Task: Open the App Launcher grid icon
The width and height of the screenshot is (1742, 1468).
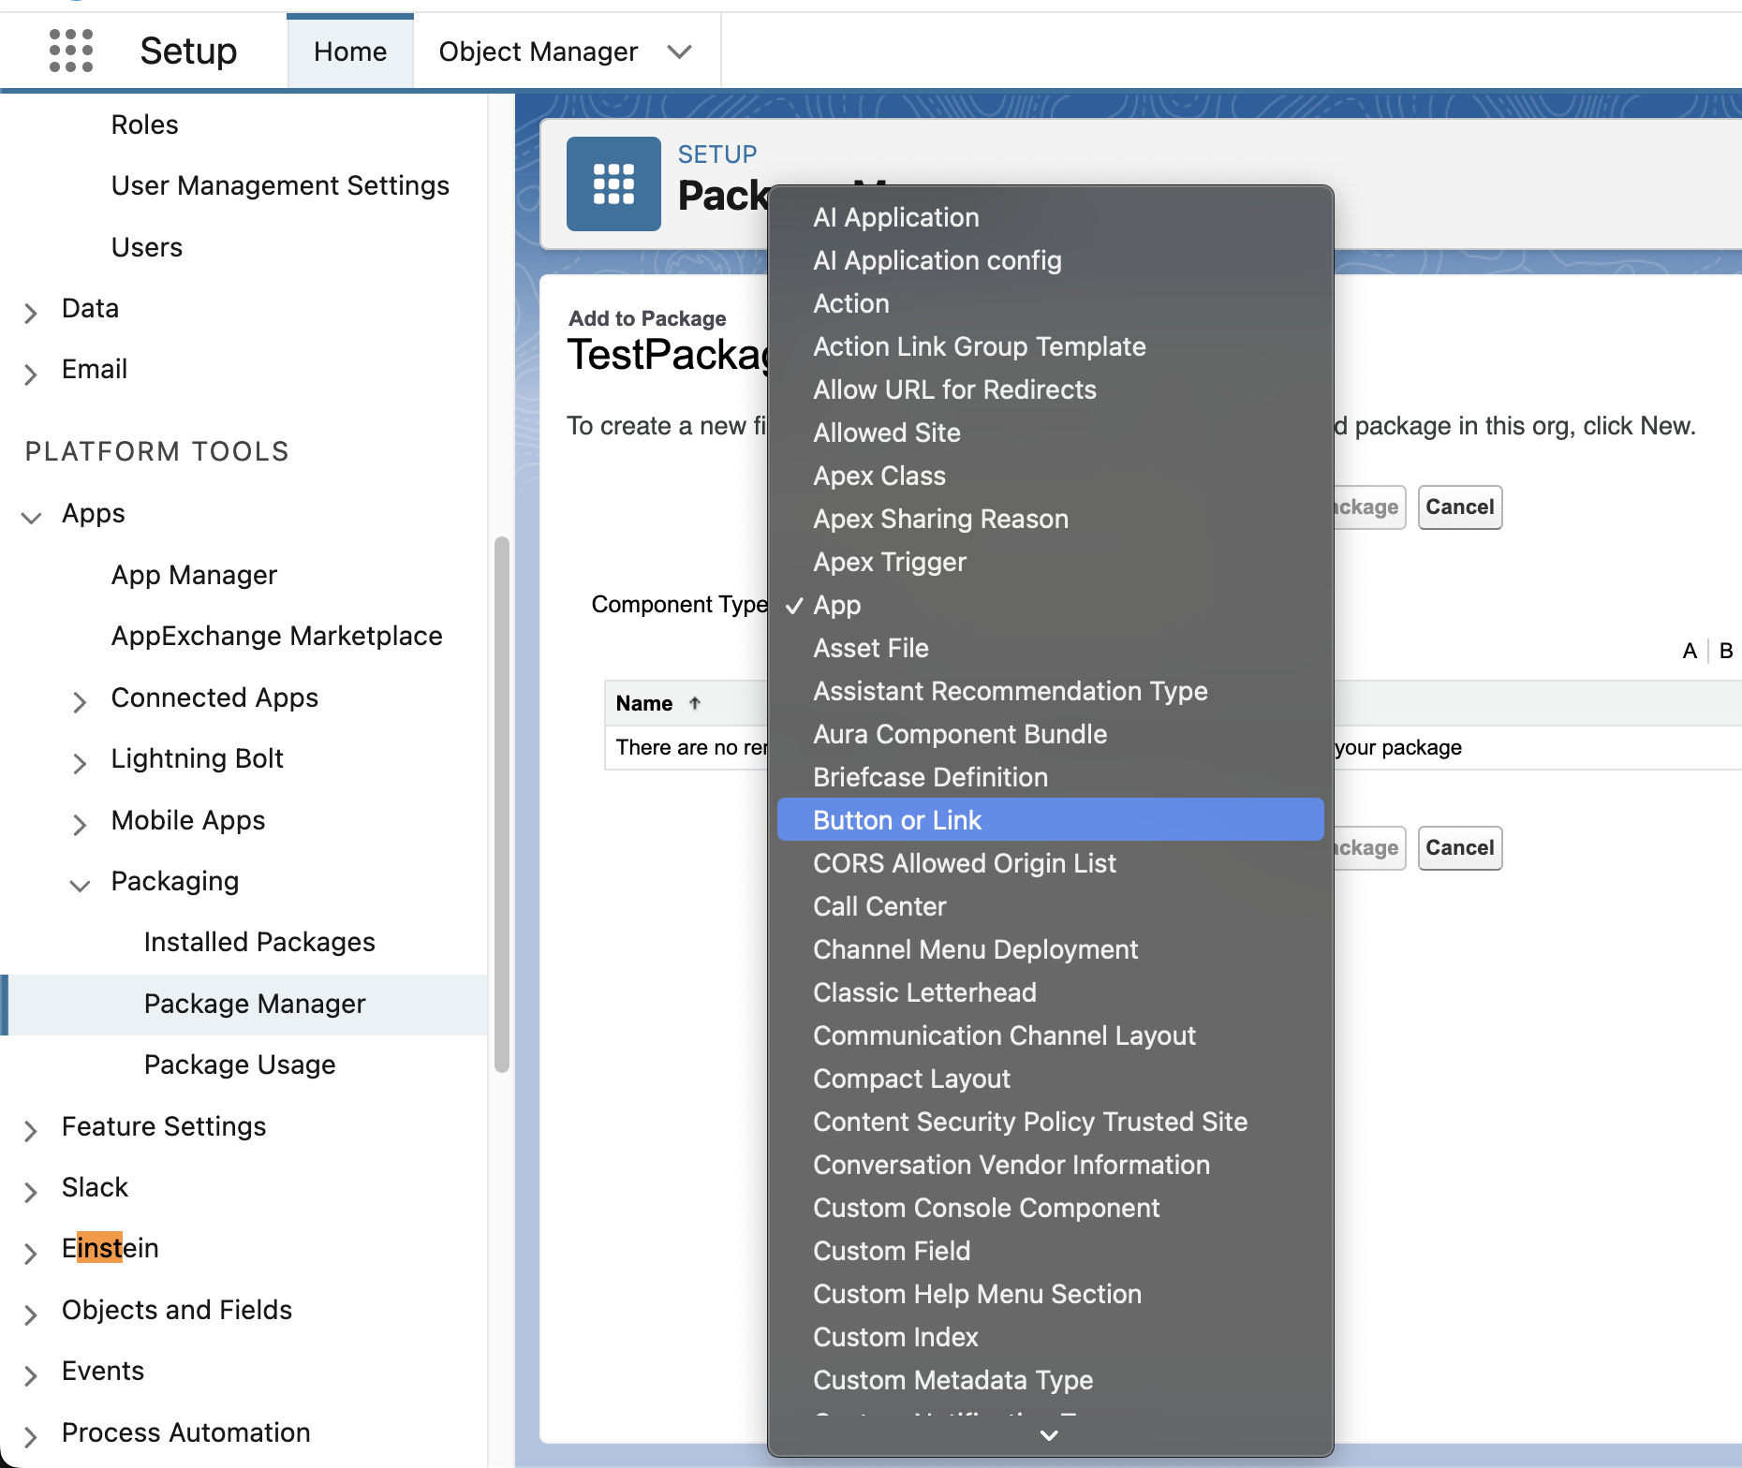Action: tap(71, 51)
